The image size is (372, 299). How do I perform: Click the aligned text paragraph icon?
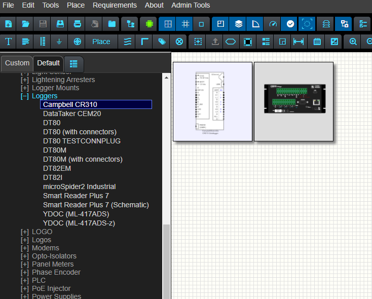point(25,42)
